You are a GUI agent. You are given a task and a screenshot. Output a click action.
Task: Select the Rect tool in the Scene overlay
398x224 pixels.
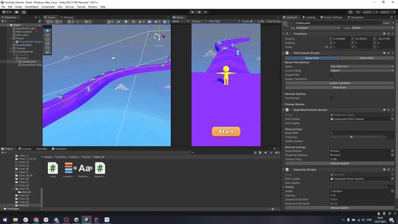(47, 48)
